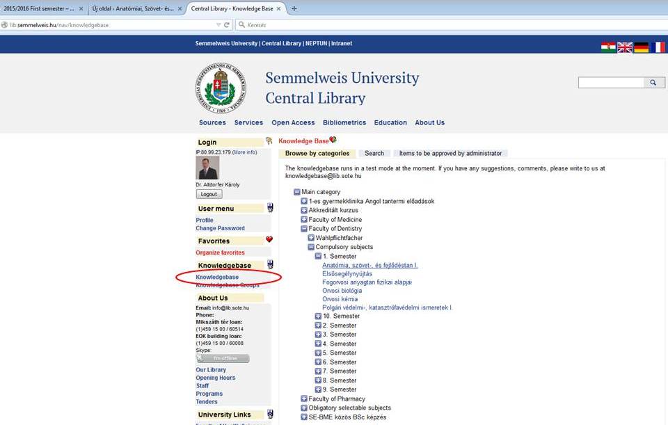Open the Change Password link

click(221, 228)
